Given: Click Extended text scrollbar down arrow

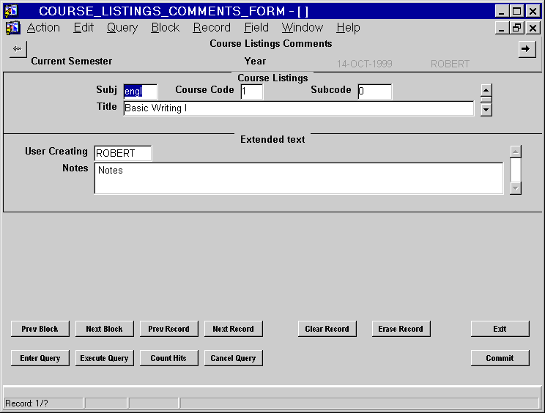Looking at the screenshot, I should 516,188.
